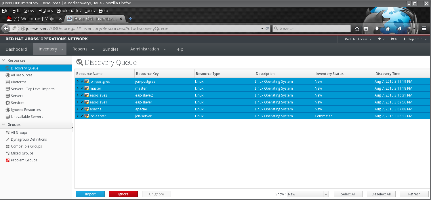Image resolution: width=431 pixels, height=200 pixels.
Task: Open the flag messages indicator showing 0
Action: tap(394, 39)
